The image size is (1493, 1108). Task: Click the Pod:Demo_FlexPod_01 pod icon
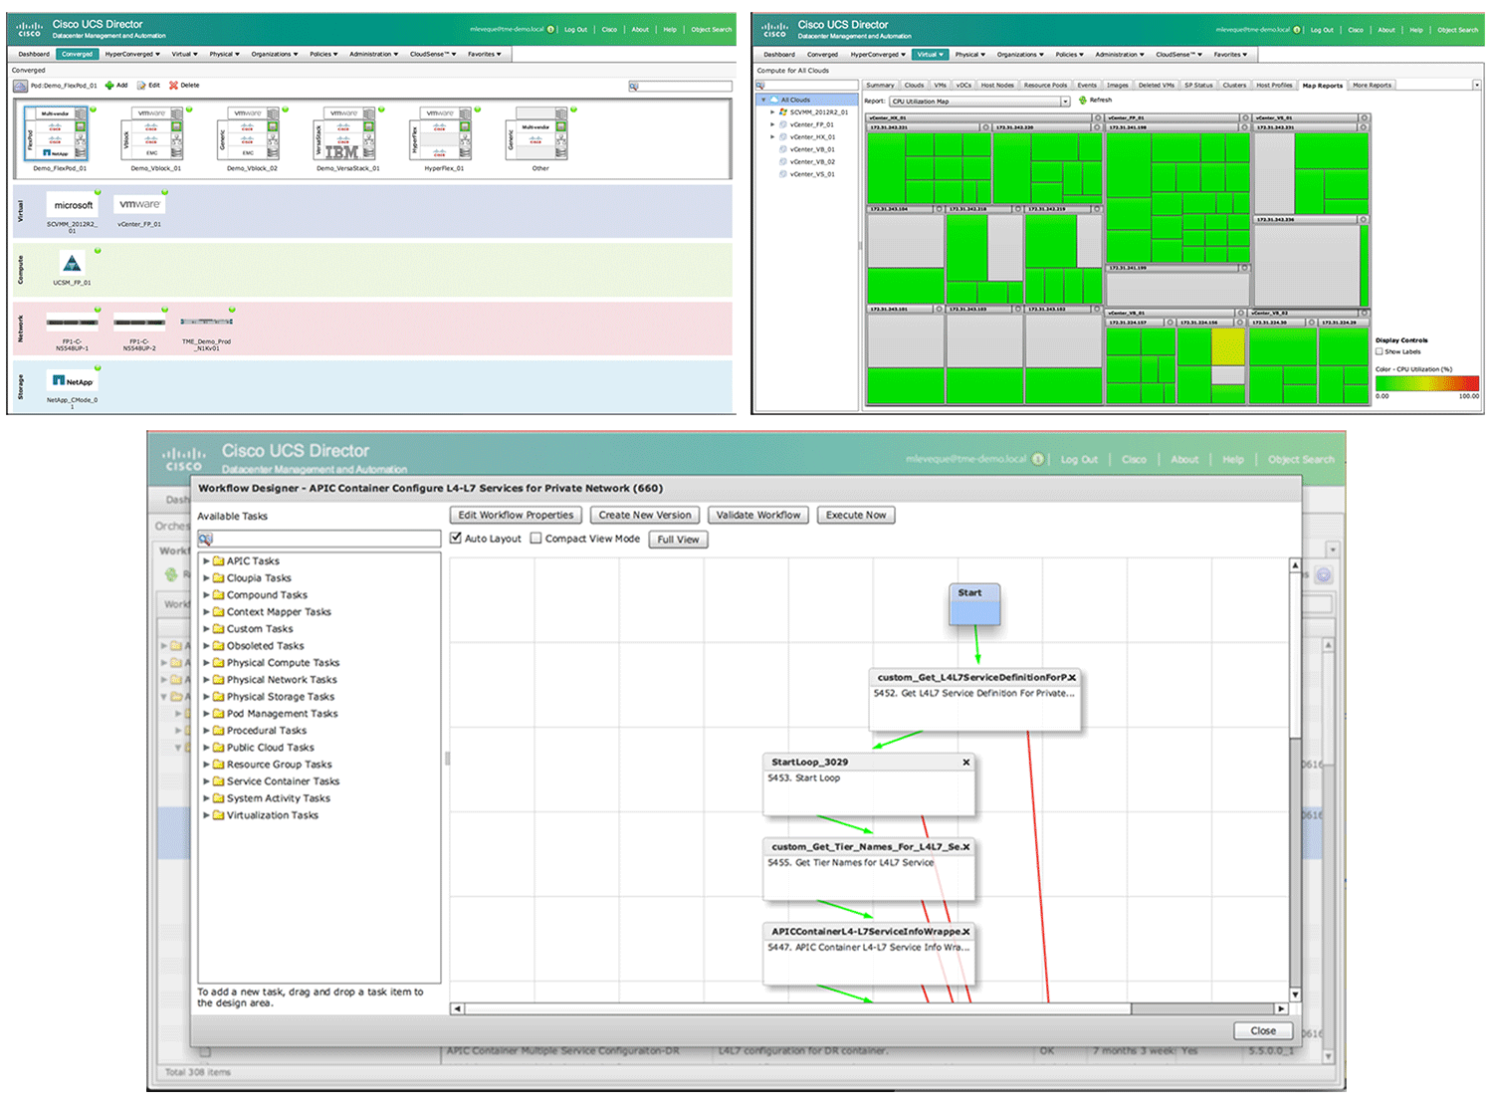tap(20, 86)
